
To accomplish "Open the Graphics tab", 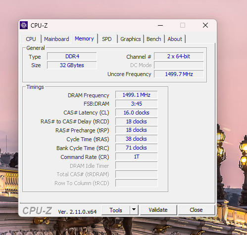I will 131,39.
